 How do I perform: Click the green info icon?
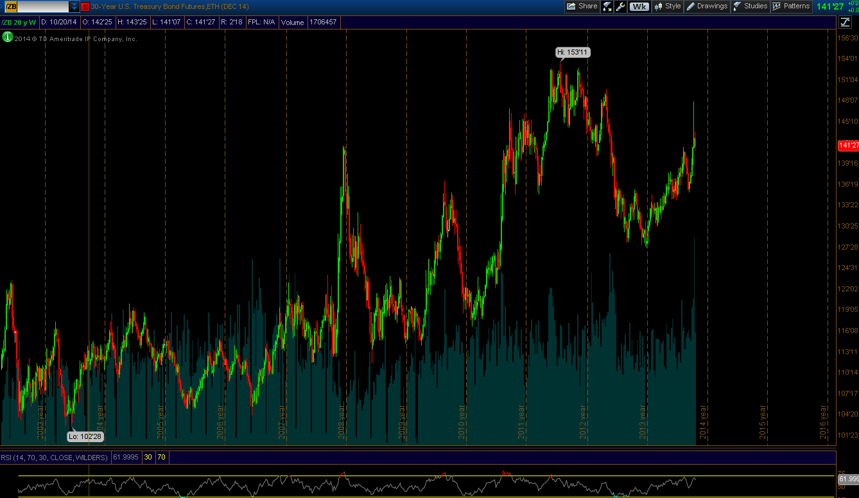(7, 37)
